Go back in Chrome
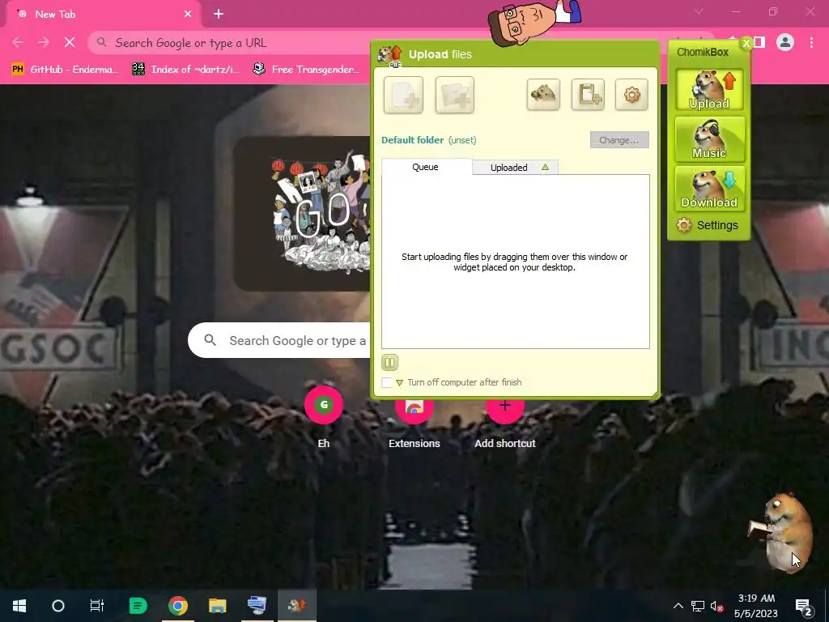Image resolution: width=829 pixels, height=622 pixels. pyautogui.click(x=18, y=42)
